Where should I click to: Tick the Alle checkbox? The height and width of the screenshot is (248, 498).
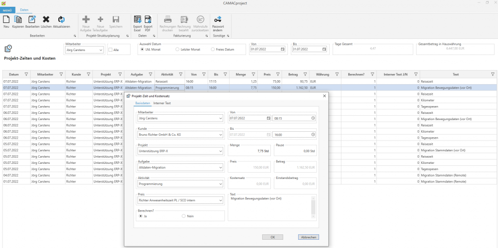tap(110, 50)
